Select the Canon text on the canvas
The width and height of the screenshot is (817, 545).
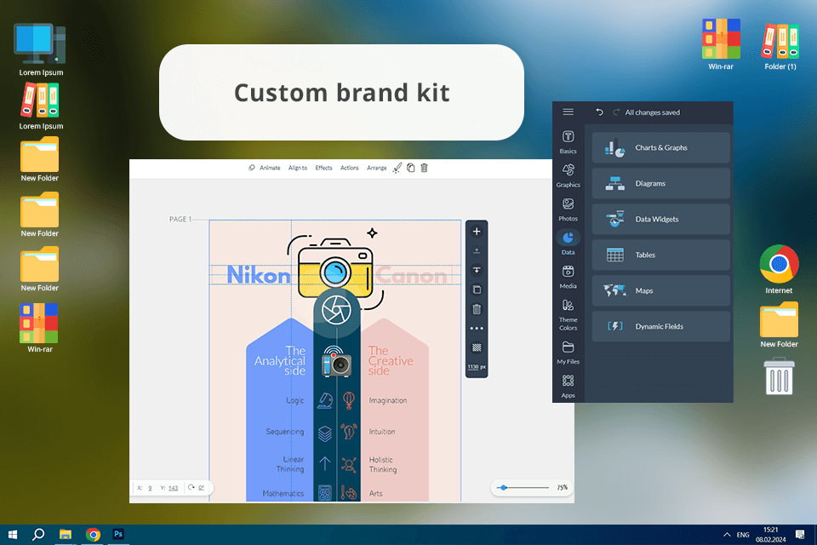pos(411,275)
